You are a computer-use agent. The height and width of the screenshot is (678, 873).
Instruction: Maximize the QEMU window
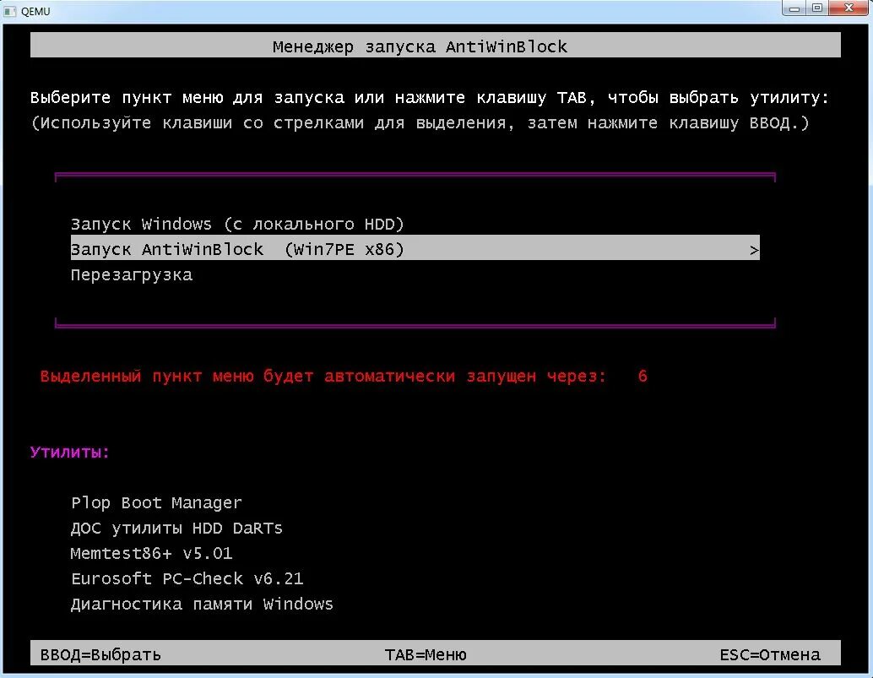[x=816, y=8]
